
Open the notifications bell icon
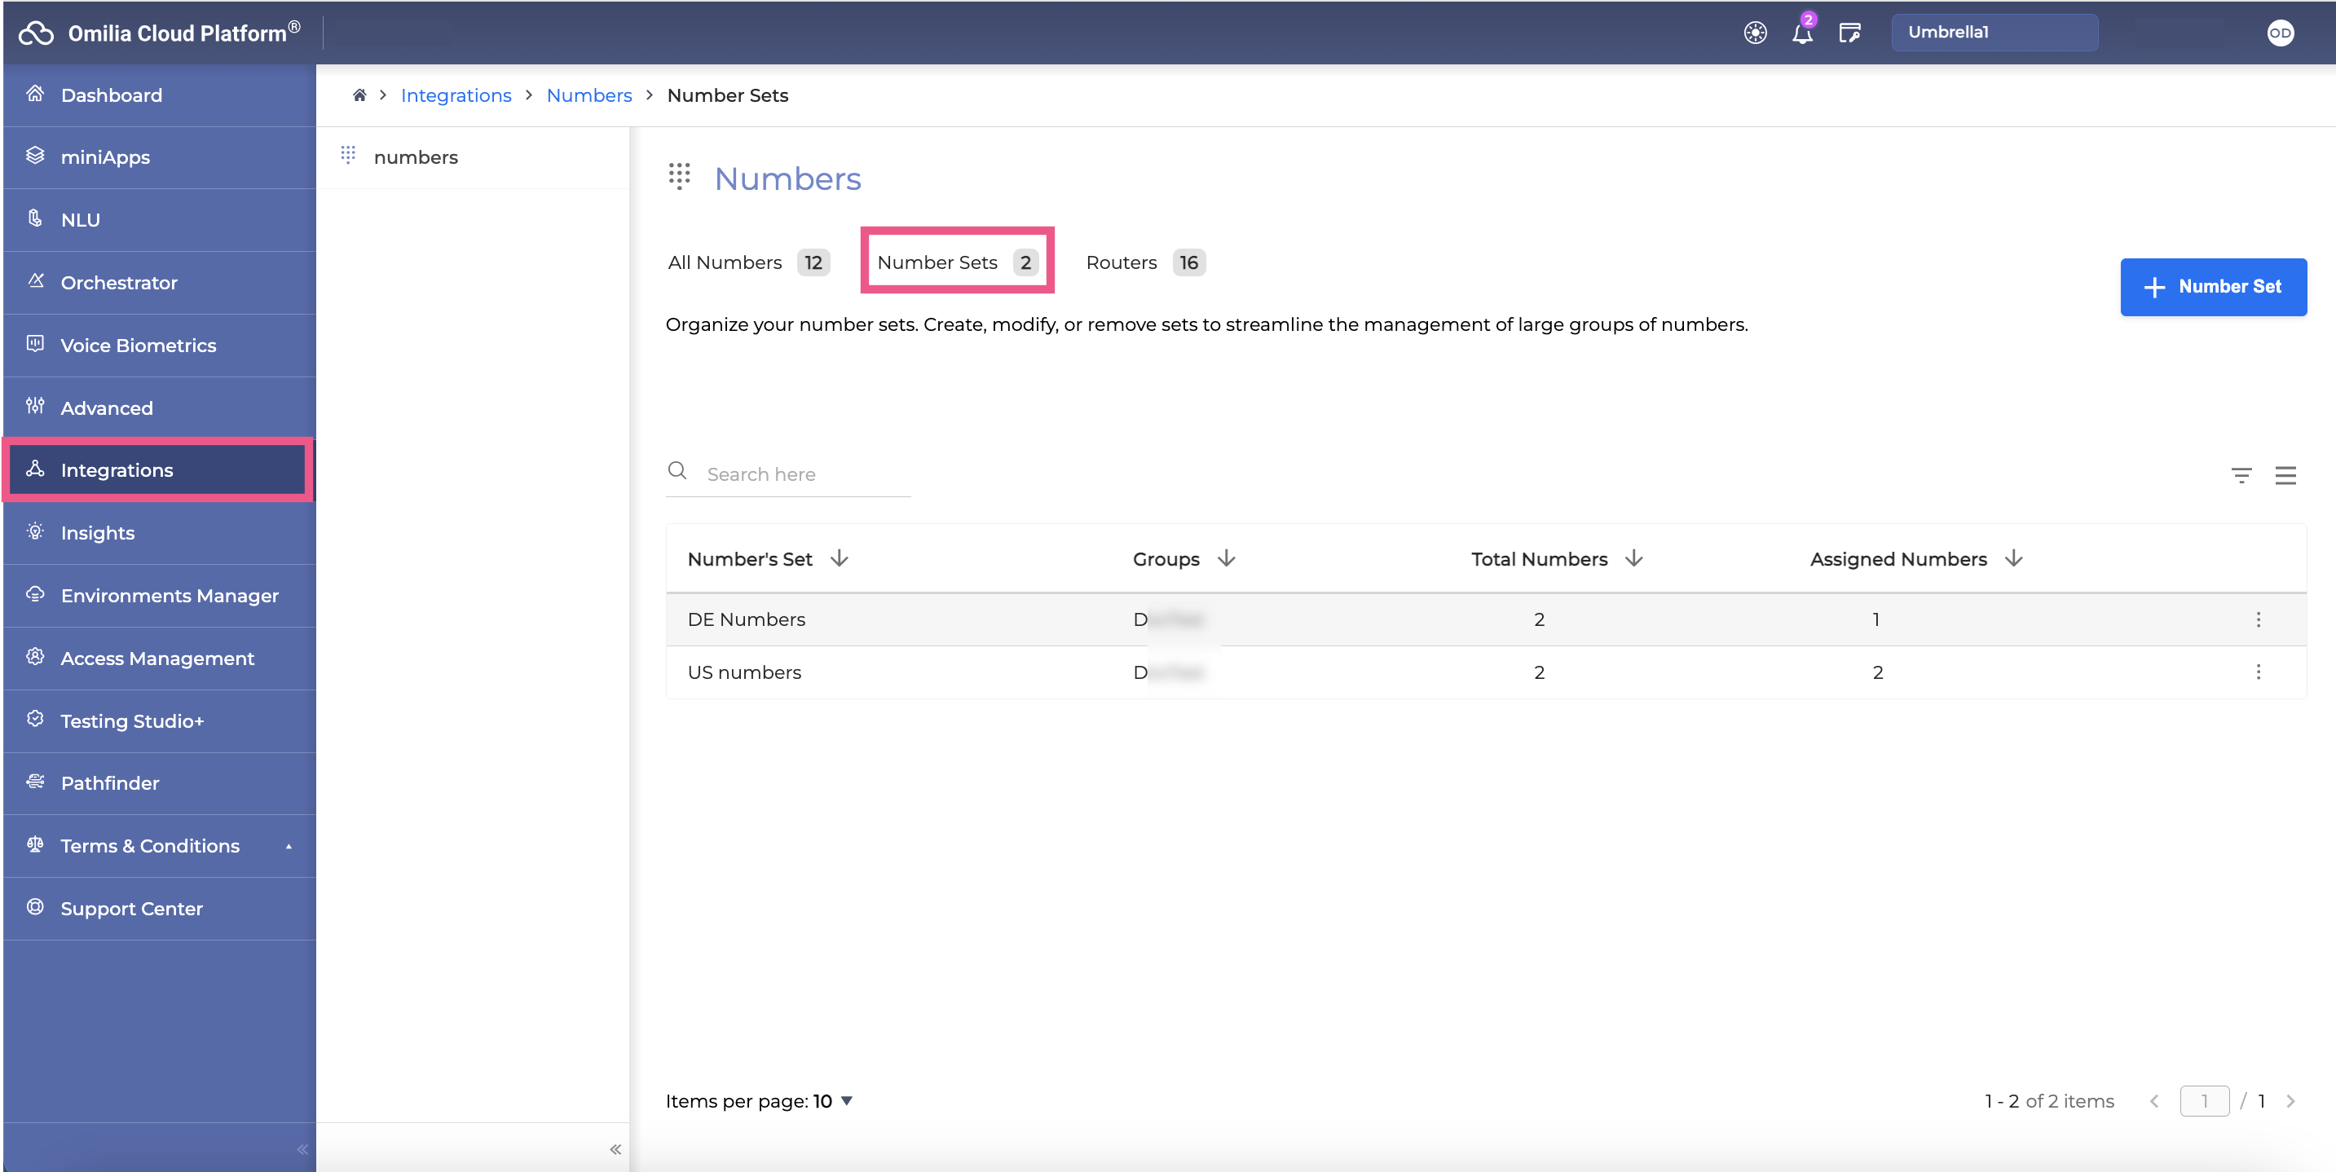[x=1802, y=33]
